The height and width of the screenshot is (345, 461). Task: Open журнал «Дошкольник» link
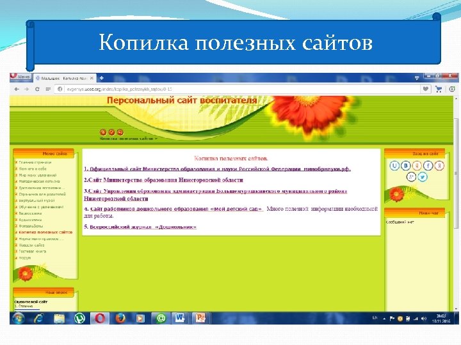(143, 227)
